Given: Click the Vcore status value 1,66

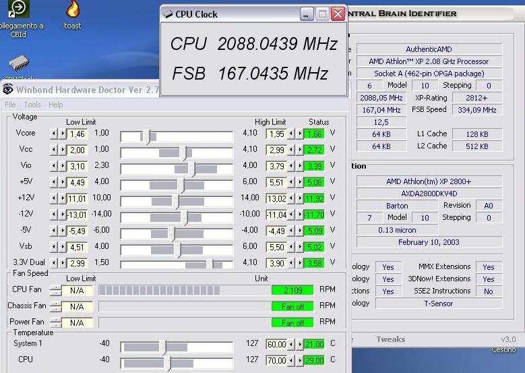Looking at the screenshot, I should 314,134.
